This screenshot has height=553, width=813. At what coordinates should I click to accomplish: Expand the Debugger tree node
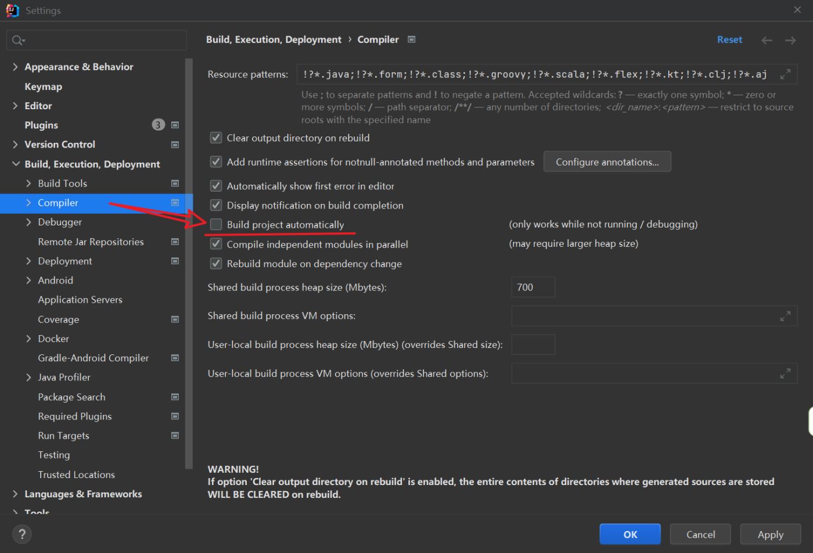tap(28, 222)
